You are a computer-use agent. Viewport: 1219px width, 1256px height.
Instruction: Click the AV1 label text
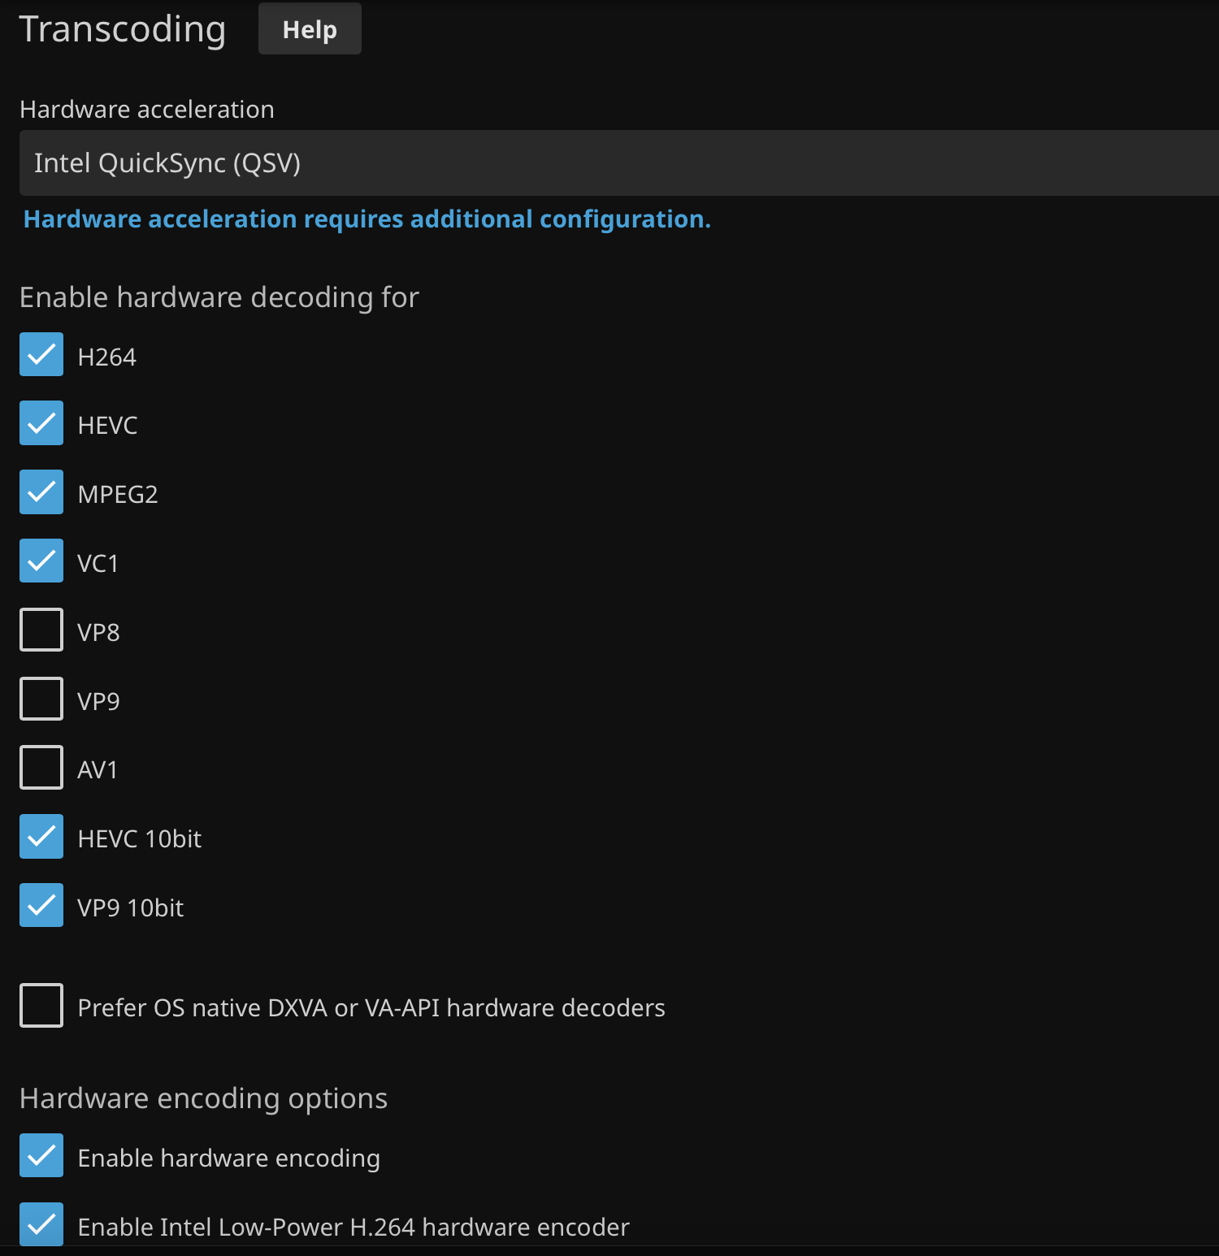point(98,770)
